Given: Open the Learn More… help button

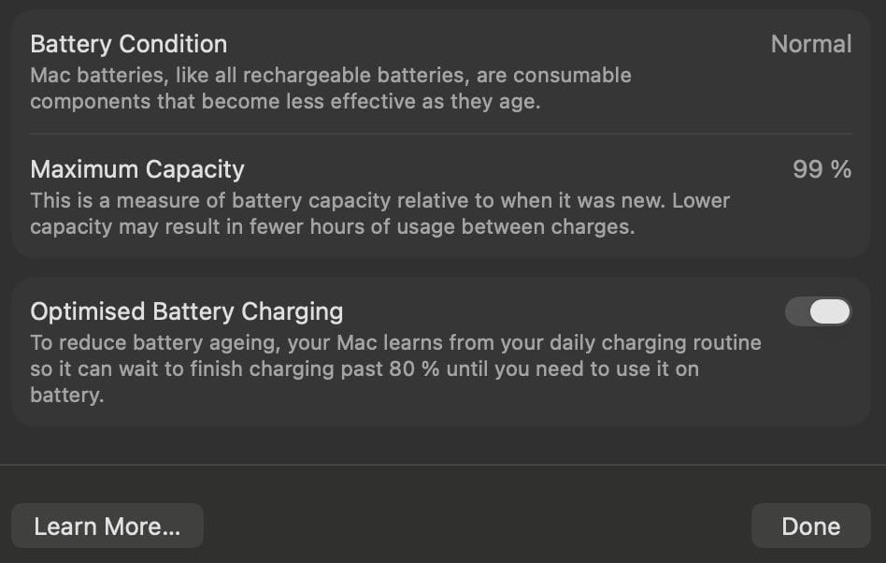Looking at the screenshot, I should click(107, 527).
